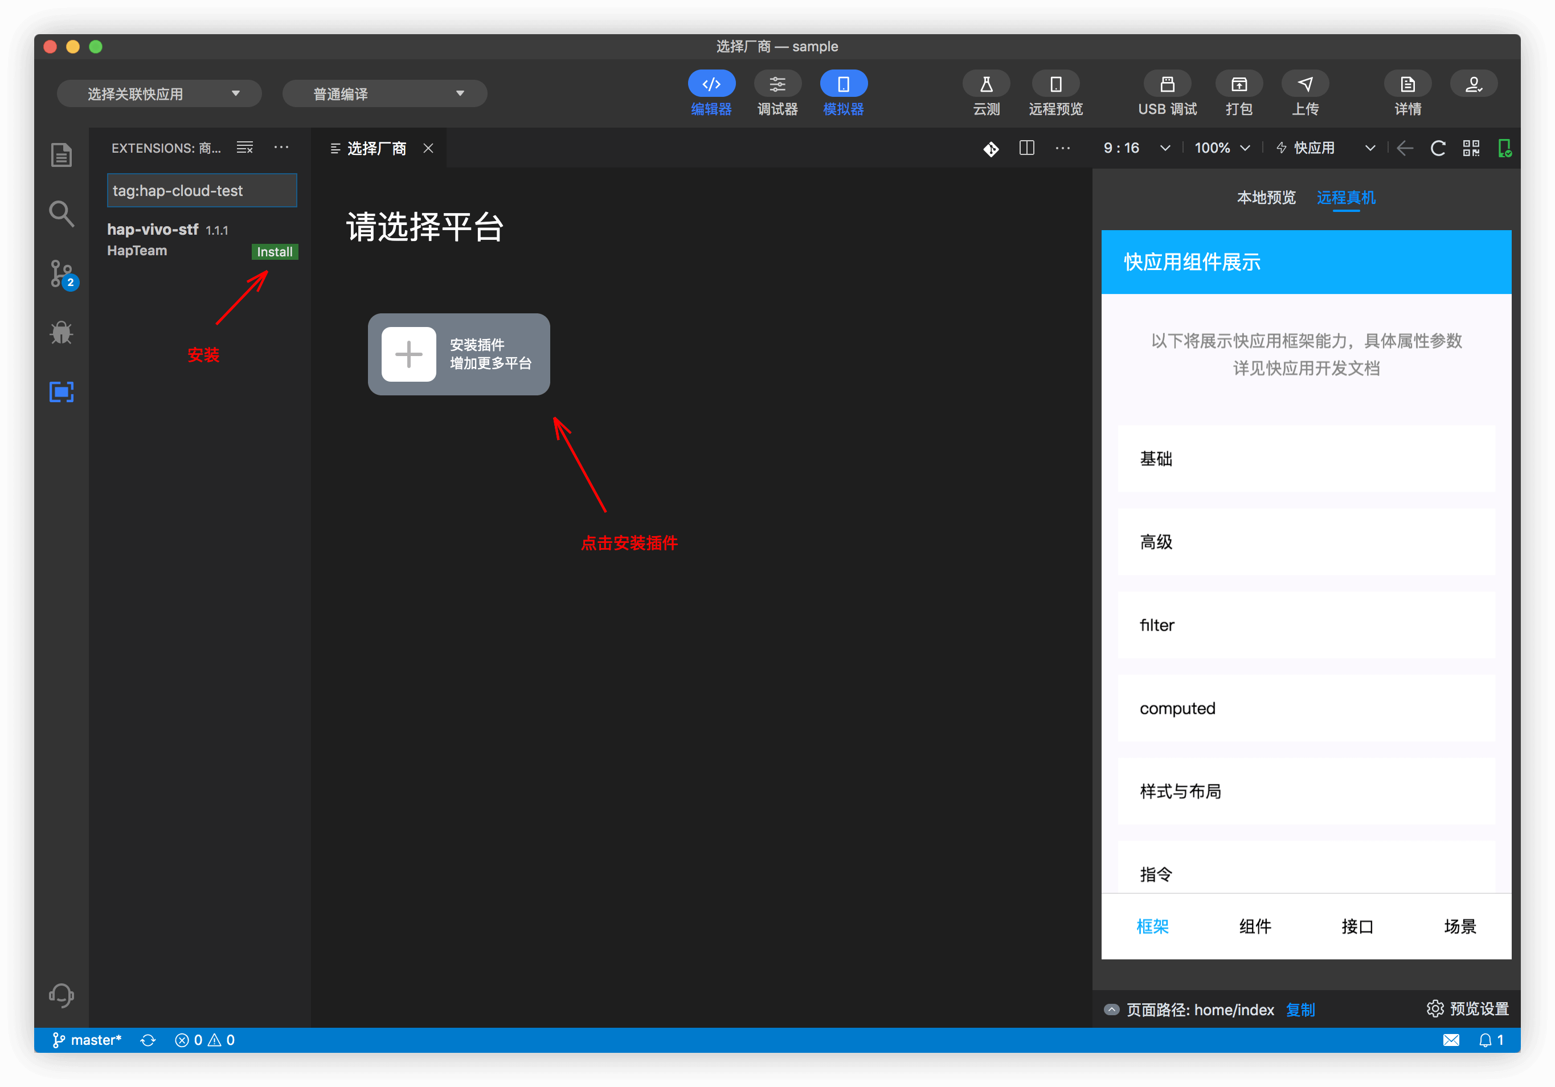Open Source Control with badge 2
The width and height of the screenshot is (1555, 1087).
pyautogui.click(x=62, y=274)
